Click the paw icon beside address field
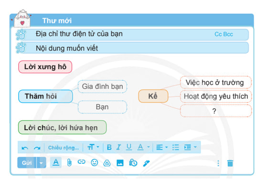The width and height of the screenshot is (267, 180). click(21, 34)
